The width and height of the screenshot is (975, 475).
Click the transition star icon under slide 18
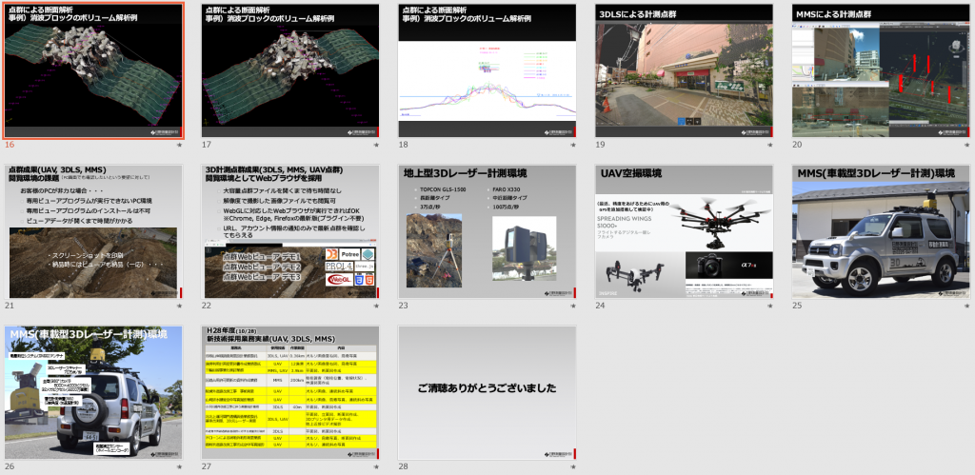coord(573,146)
